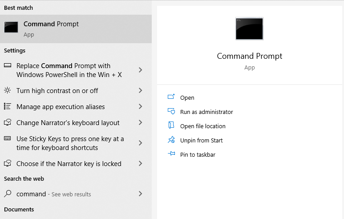Open web results for 'command'
Viewport: 344px width, 219px height.
[53, 194]
